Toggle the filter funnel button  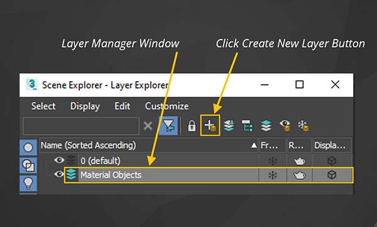pos(168,126)
